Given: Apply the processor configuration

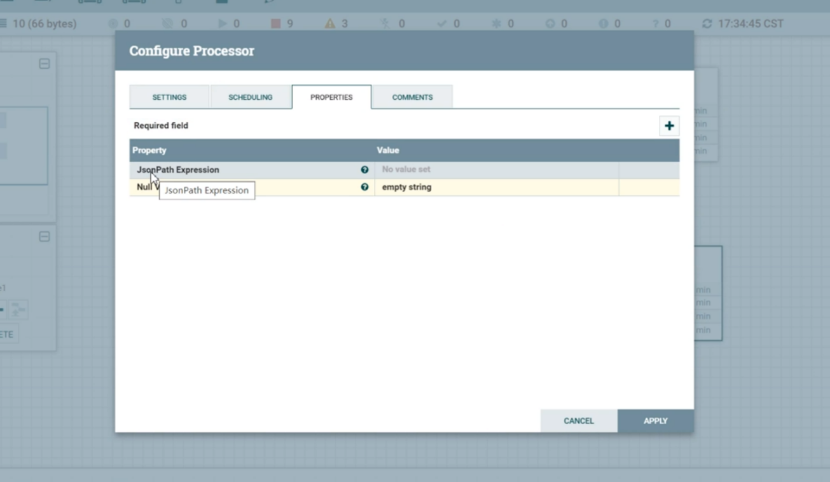Looking at the screenshot, I should pos(656,421).
